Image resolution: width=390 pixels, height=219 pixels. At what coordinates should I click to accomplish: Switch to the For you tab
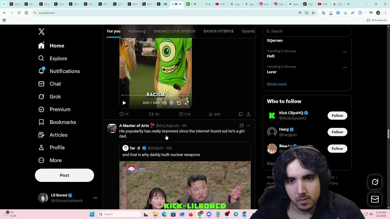point(114,31)
